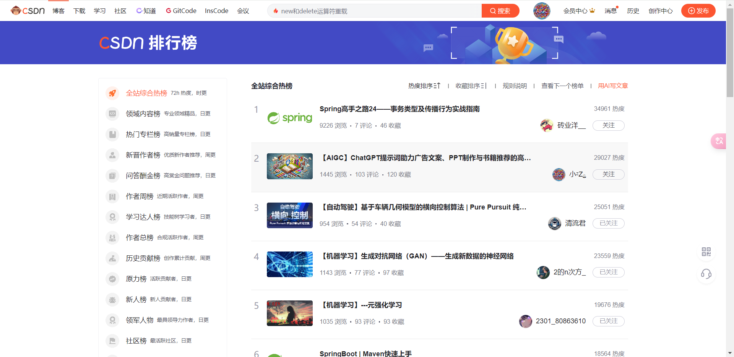734x357 pixels.
Task: Click author avatar of 2301_80863610
Action: 525,321
